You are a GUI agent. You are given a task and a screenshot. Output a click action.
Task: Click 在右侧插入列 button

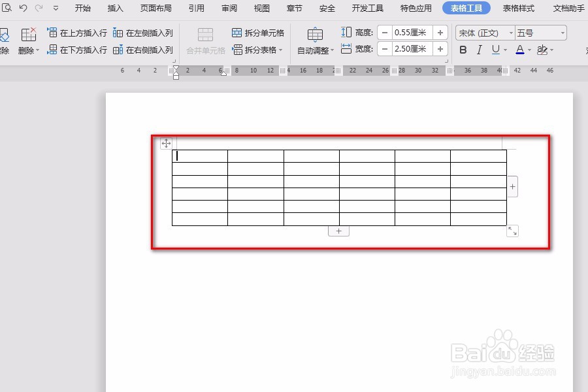point(143,50)
